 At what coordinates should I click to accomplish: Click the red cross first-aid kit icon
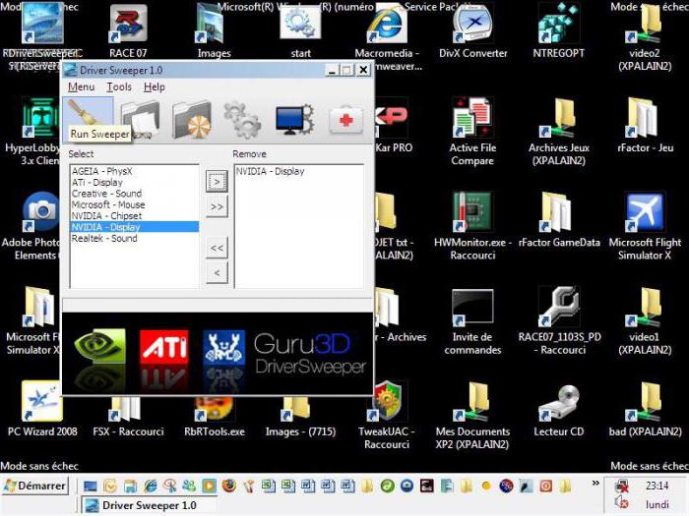point(345,120)
